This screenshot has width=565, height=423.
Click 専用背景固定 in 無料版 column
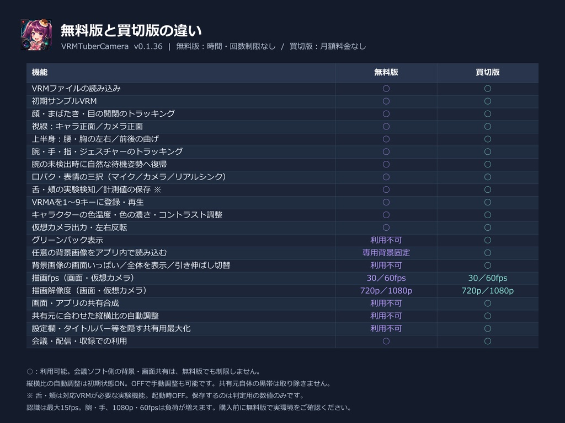[386, 252]
